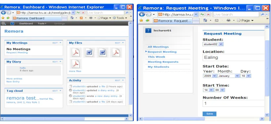The height and width of the screenshot is (124, 271).
Task: Click 'remora test' tag in Tag cloud
Action: pyautogui.click(x=21, y=98)
